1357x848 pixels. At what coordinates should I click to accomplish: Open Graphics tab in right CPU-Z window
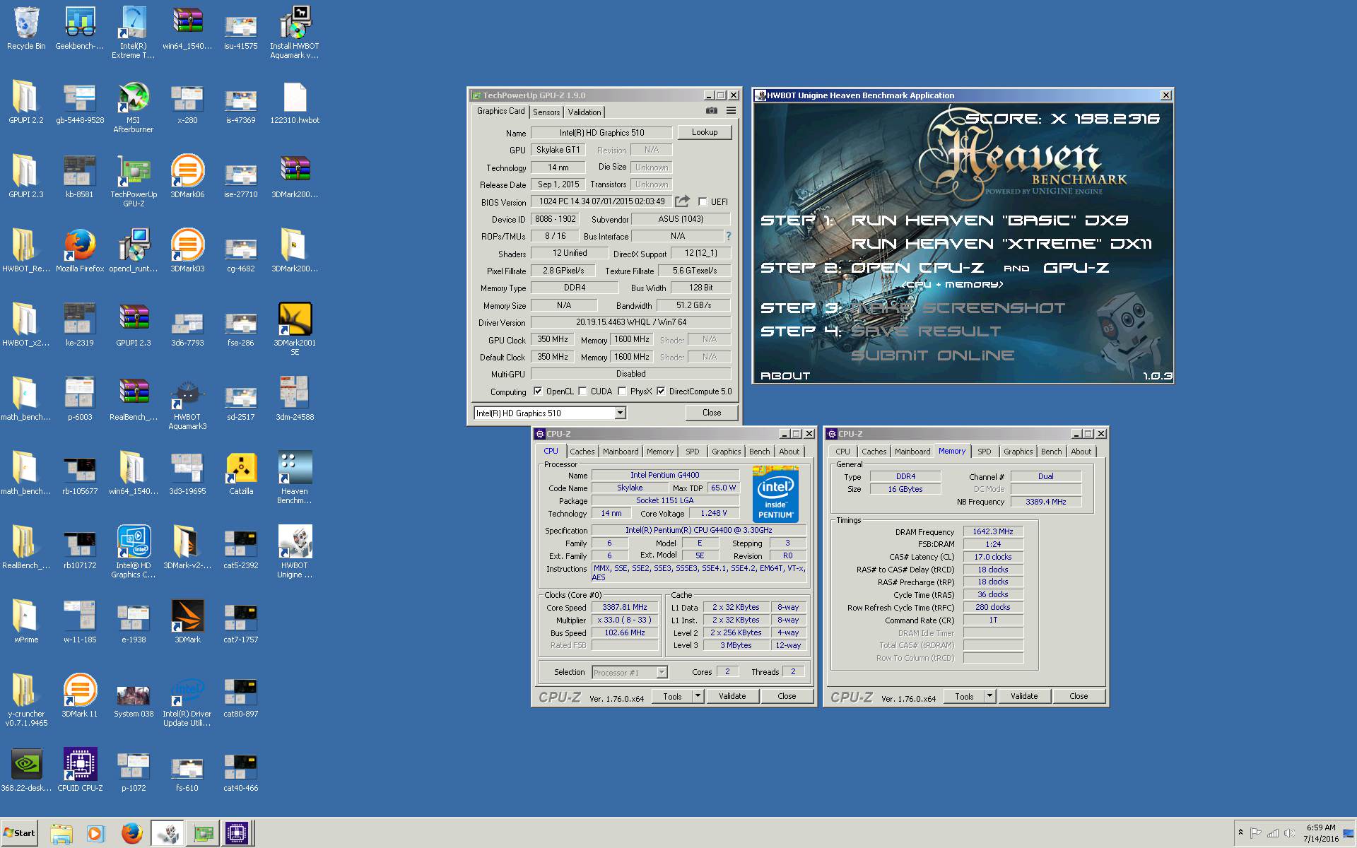point(1018,452)
